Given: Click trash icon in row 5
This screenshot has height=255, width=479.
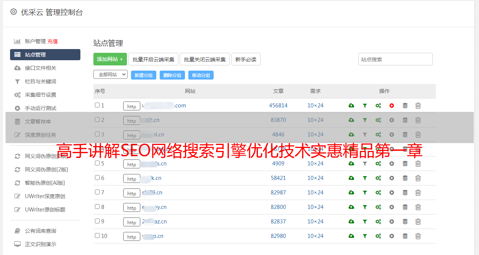Looking at the screenshot, I should 418,164.
